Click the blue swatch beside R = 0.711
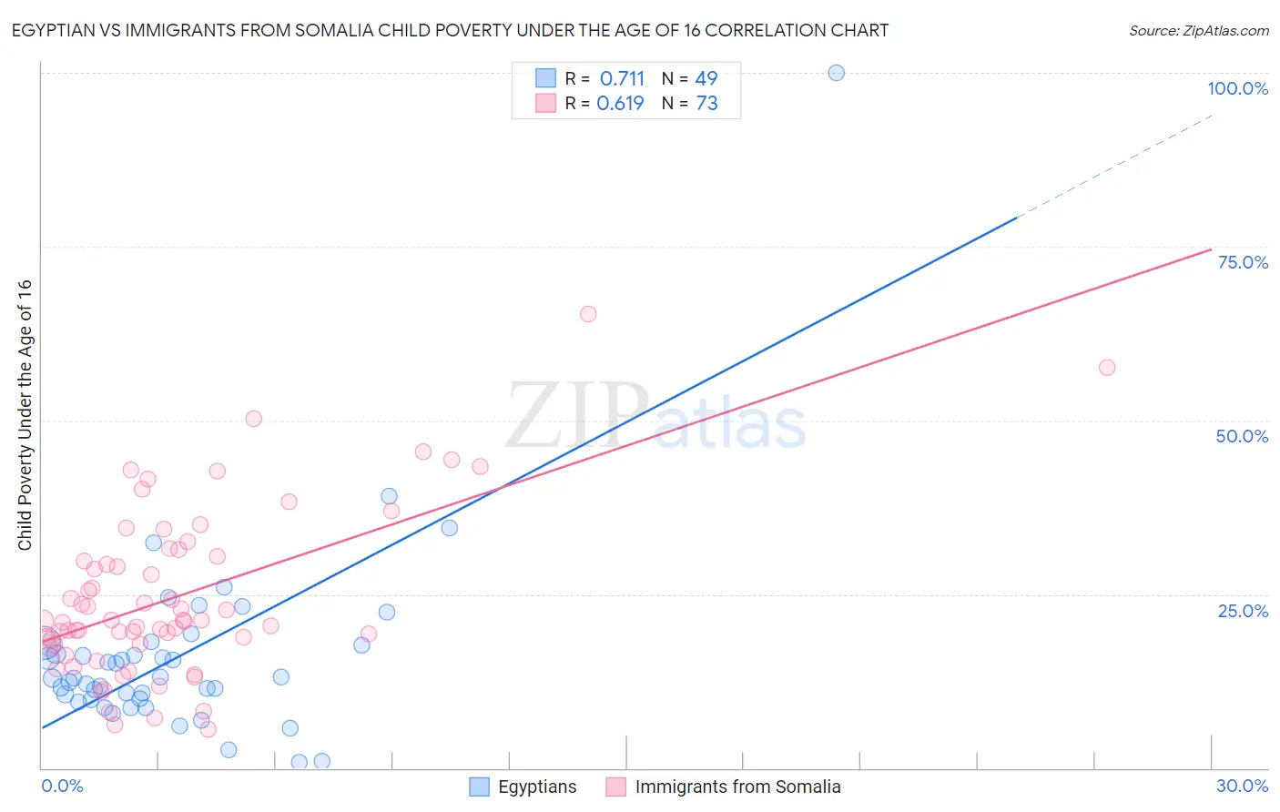Image resolution: width=1280 pixels, height=812 pixels. [545, 78]
